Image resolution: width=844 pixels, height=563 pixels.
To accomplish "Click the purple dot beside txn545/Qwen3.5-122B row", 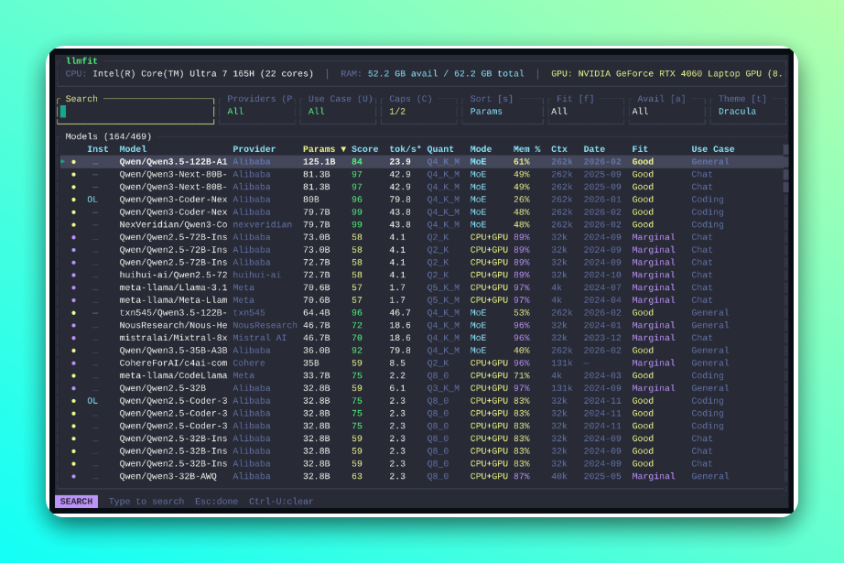I will [74, 313].
